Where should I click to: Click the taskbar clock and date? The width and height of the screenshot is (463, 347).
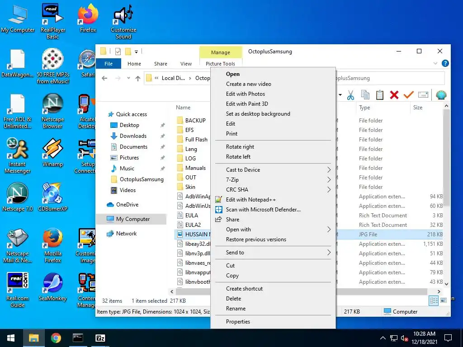coord(424,338)
